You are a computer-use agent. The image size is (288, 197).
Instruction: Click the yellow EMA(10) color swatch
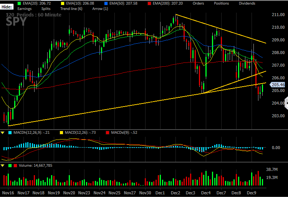(x=63, y=3)
